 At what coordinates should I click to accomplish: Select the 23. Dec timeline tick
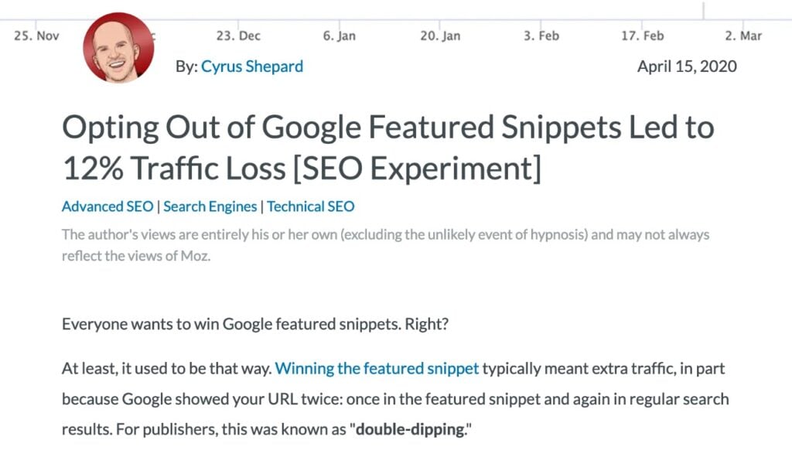pyautogui.click(x=238, y=36)
